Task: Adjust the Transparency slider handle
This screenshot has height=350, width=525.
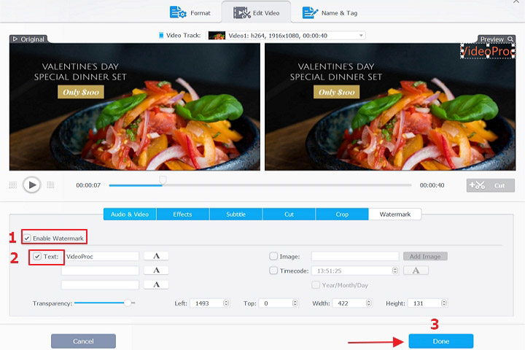Action: point(128,303)
